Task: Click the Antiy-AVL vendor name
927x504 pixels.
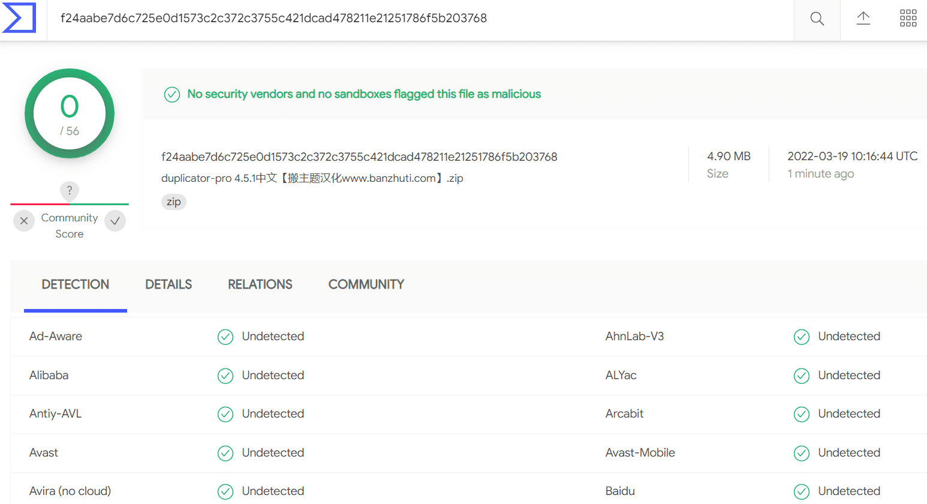Action: [56, 413]
